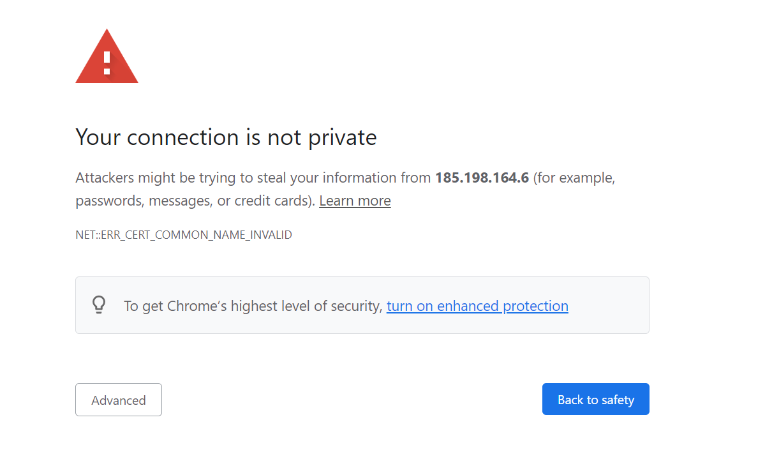Click the NET::ERR_CERT_COMMON_NAME_INVALID error code
This screenshot has height=475, width=765.
[x=184, y=235]
